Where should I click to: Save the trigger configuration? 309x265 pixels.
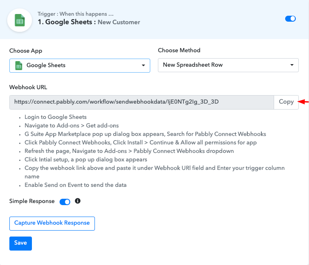coord(20,243)
